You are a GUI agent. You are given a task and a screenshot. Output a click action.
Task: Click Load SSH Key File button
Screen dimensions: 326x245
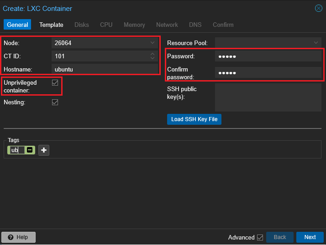coord(194,119)
